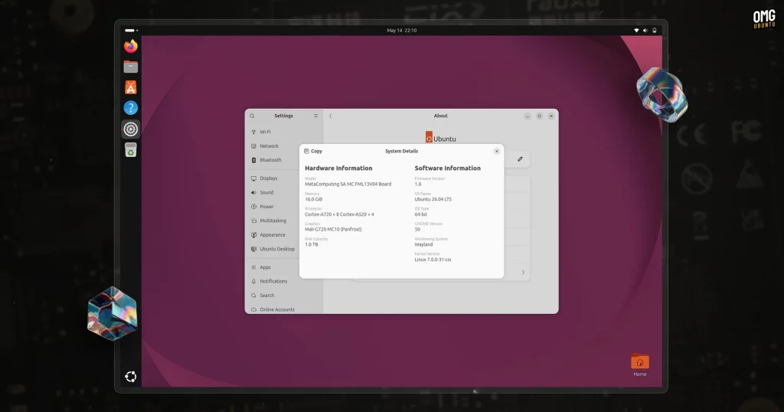Click the processor value "Cortex-A720 × 8 Cortex-A520 × 4"
Screen dimensions: 784x412
(339, 214)
